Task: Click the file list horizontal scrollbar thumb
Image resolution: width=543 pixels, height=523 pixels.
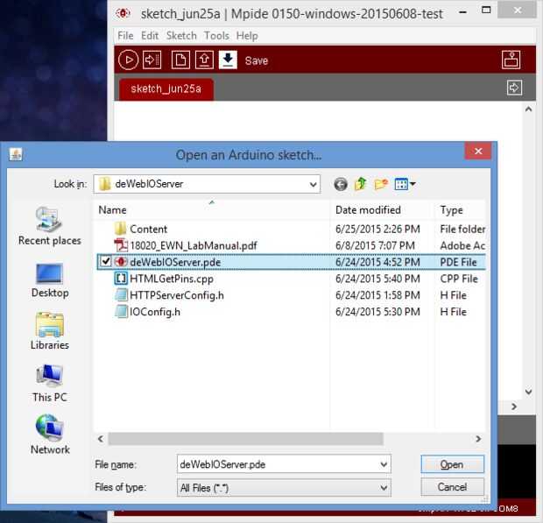Action: [x=245, y=439]
